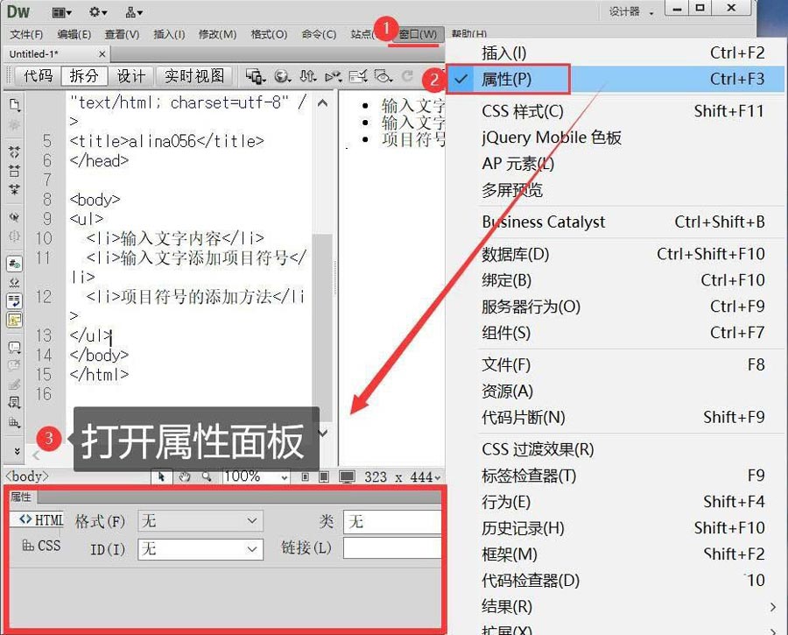Open the Multiscreen preview icon
This screenshot has width=788, height=635.
255,76
